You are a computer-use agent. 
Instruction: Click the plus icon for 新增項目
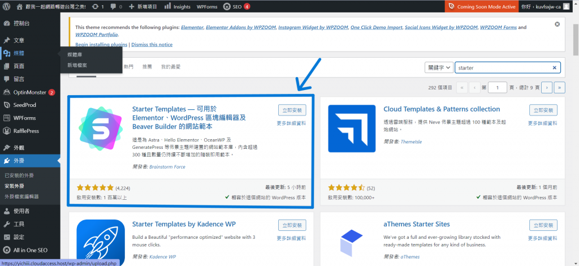132,7
